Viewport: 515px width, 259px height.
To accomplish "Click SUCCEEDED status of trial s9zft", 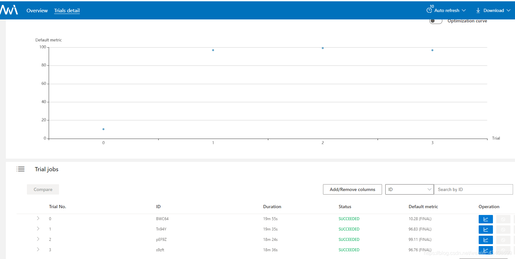I will [x=349, y=250].
